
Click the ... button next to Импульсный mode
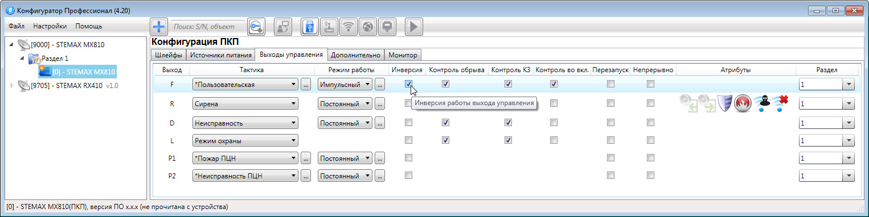pos(380,85)
